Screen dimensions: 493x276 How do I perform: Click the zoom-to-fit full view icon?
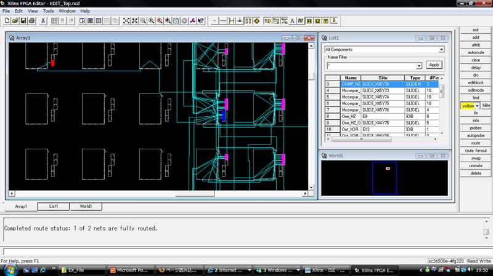tap(126, 21)
